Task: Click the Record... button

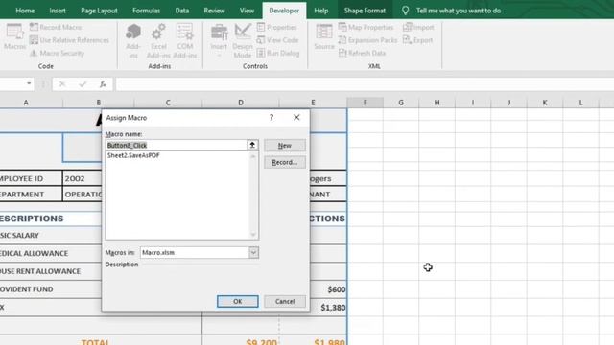Action: pos(285,162)
